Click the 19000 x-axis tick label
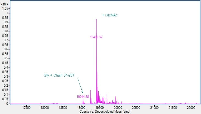Viewport: 201px width, 114px height. (x=81, y=108)
